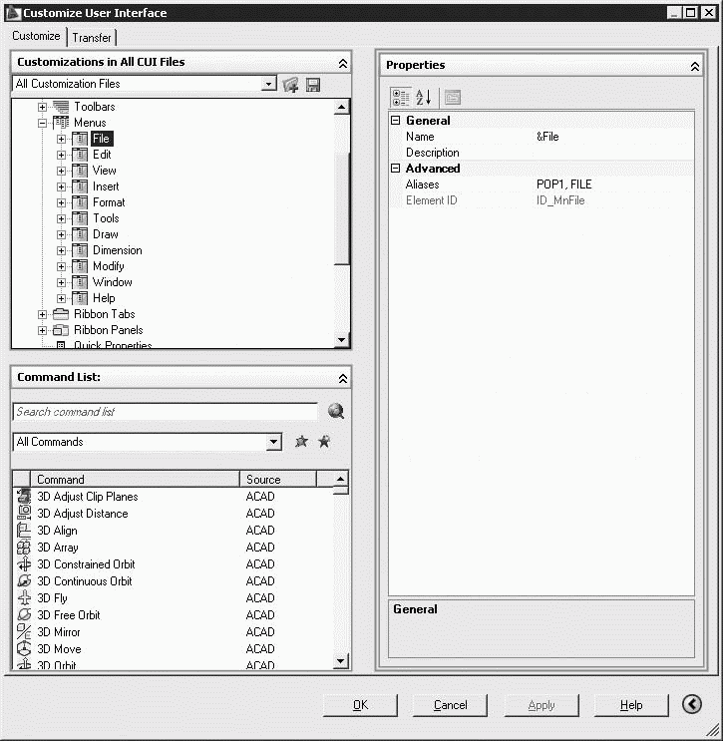Viewport: 723px width, 741px height.
Task: Click the categorized view icon in Properties
Action: tap(401, 97)
